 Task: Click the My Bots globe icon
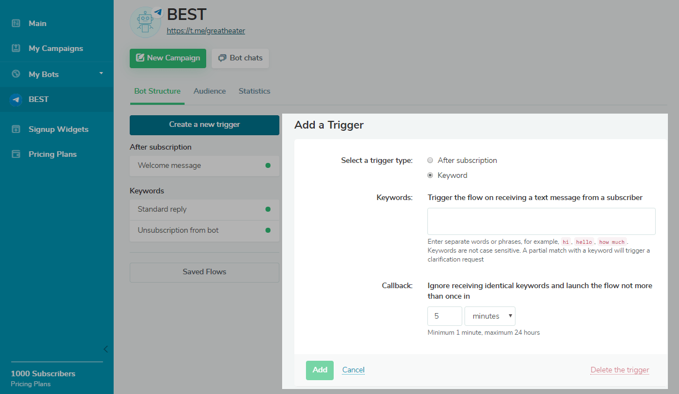tap(16, 74)
